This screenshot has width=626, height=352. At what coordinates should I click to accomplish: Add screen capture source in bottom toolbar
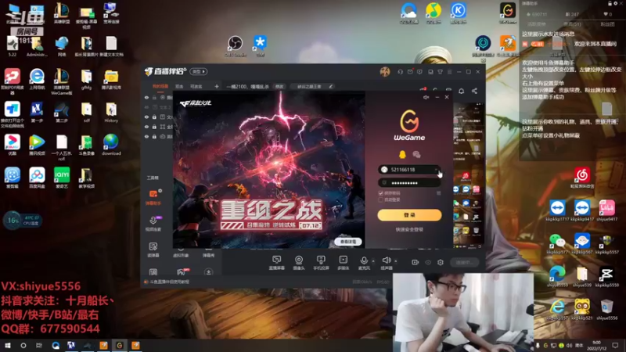pyautogui.click(x=276, y=263)
